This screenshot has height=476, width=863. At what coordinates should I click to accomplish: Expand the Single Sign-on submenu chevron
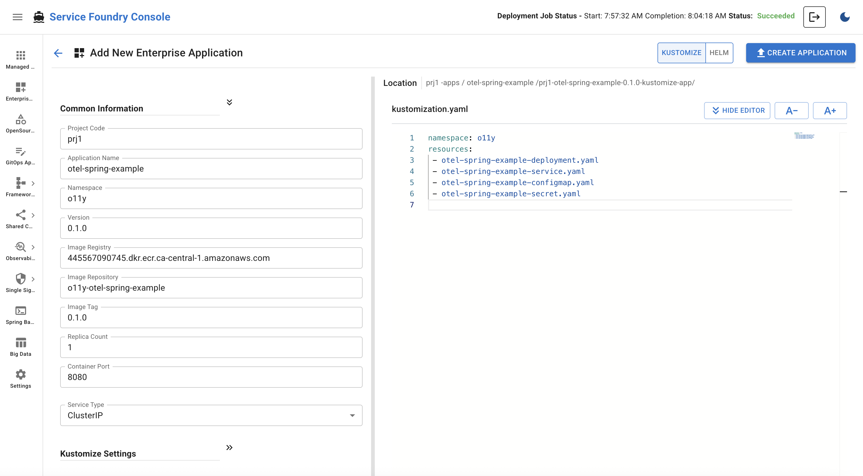click(33, 279)
